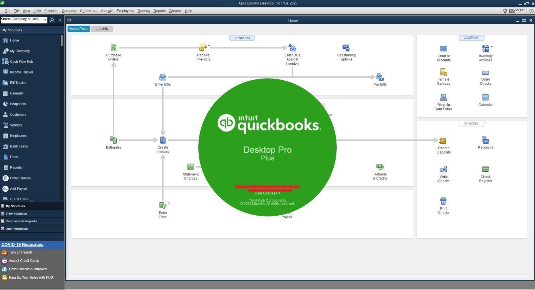Select the Home Page tab

pyautogui.click(x=79, y=29)
